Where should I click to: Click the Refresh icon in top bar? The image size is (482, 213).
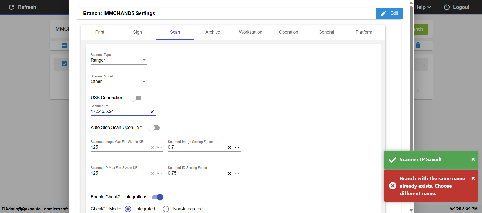11,7
